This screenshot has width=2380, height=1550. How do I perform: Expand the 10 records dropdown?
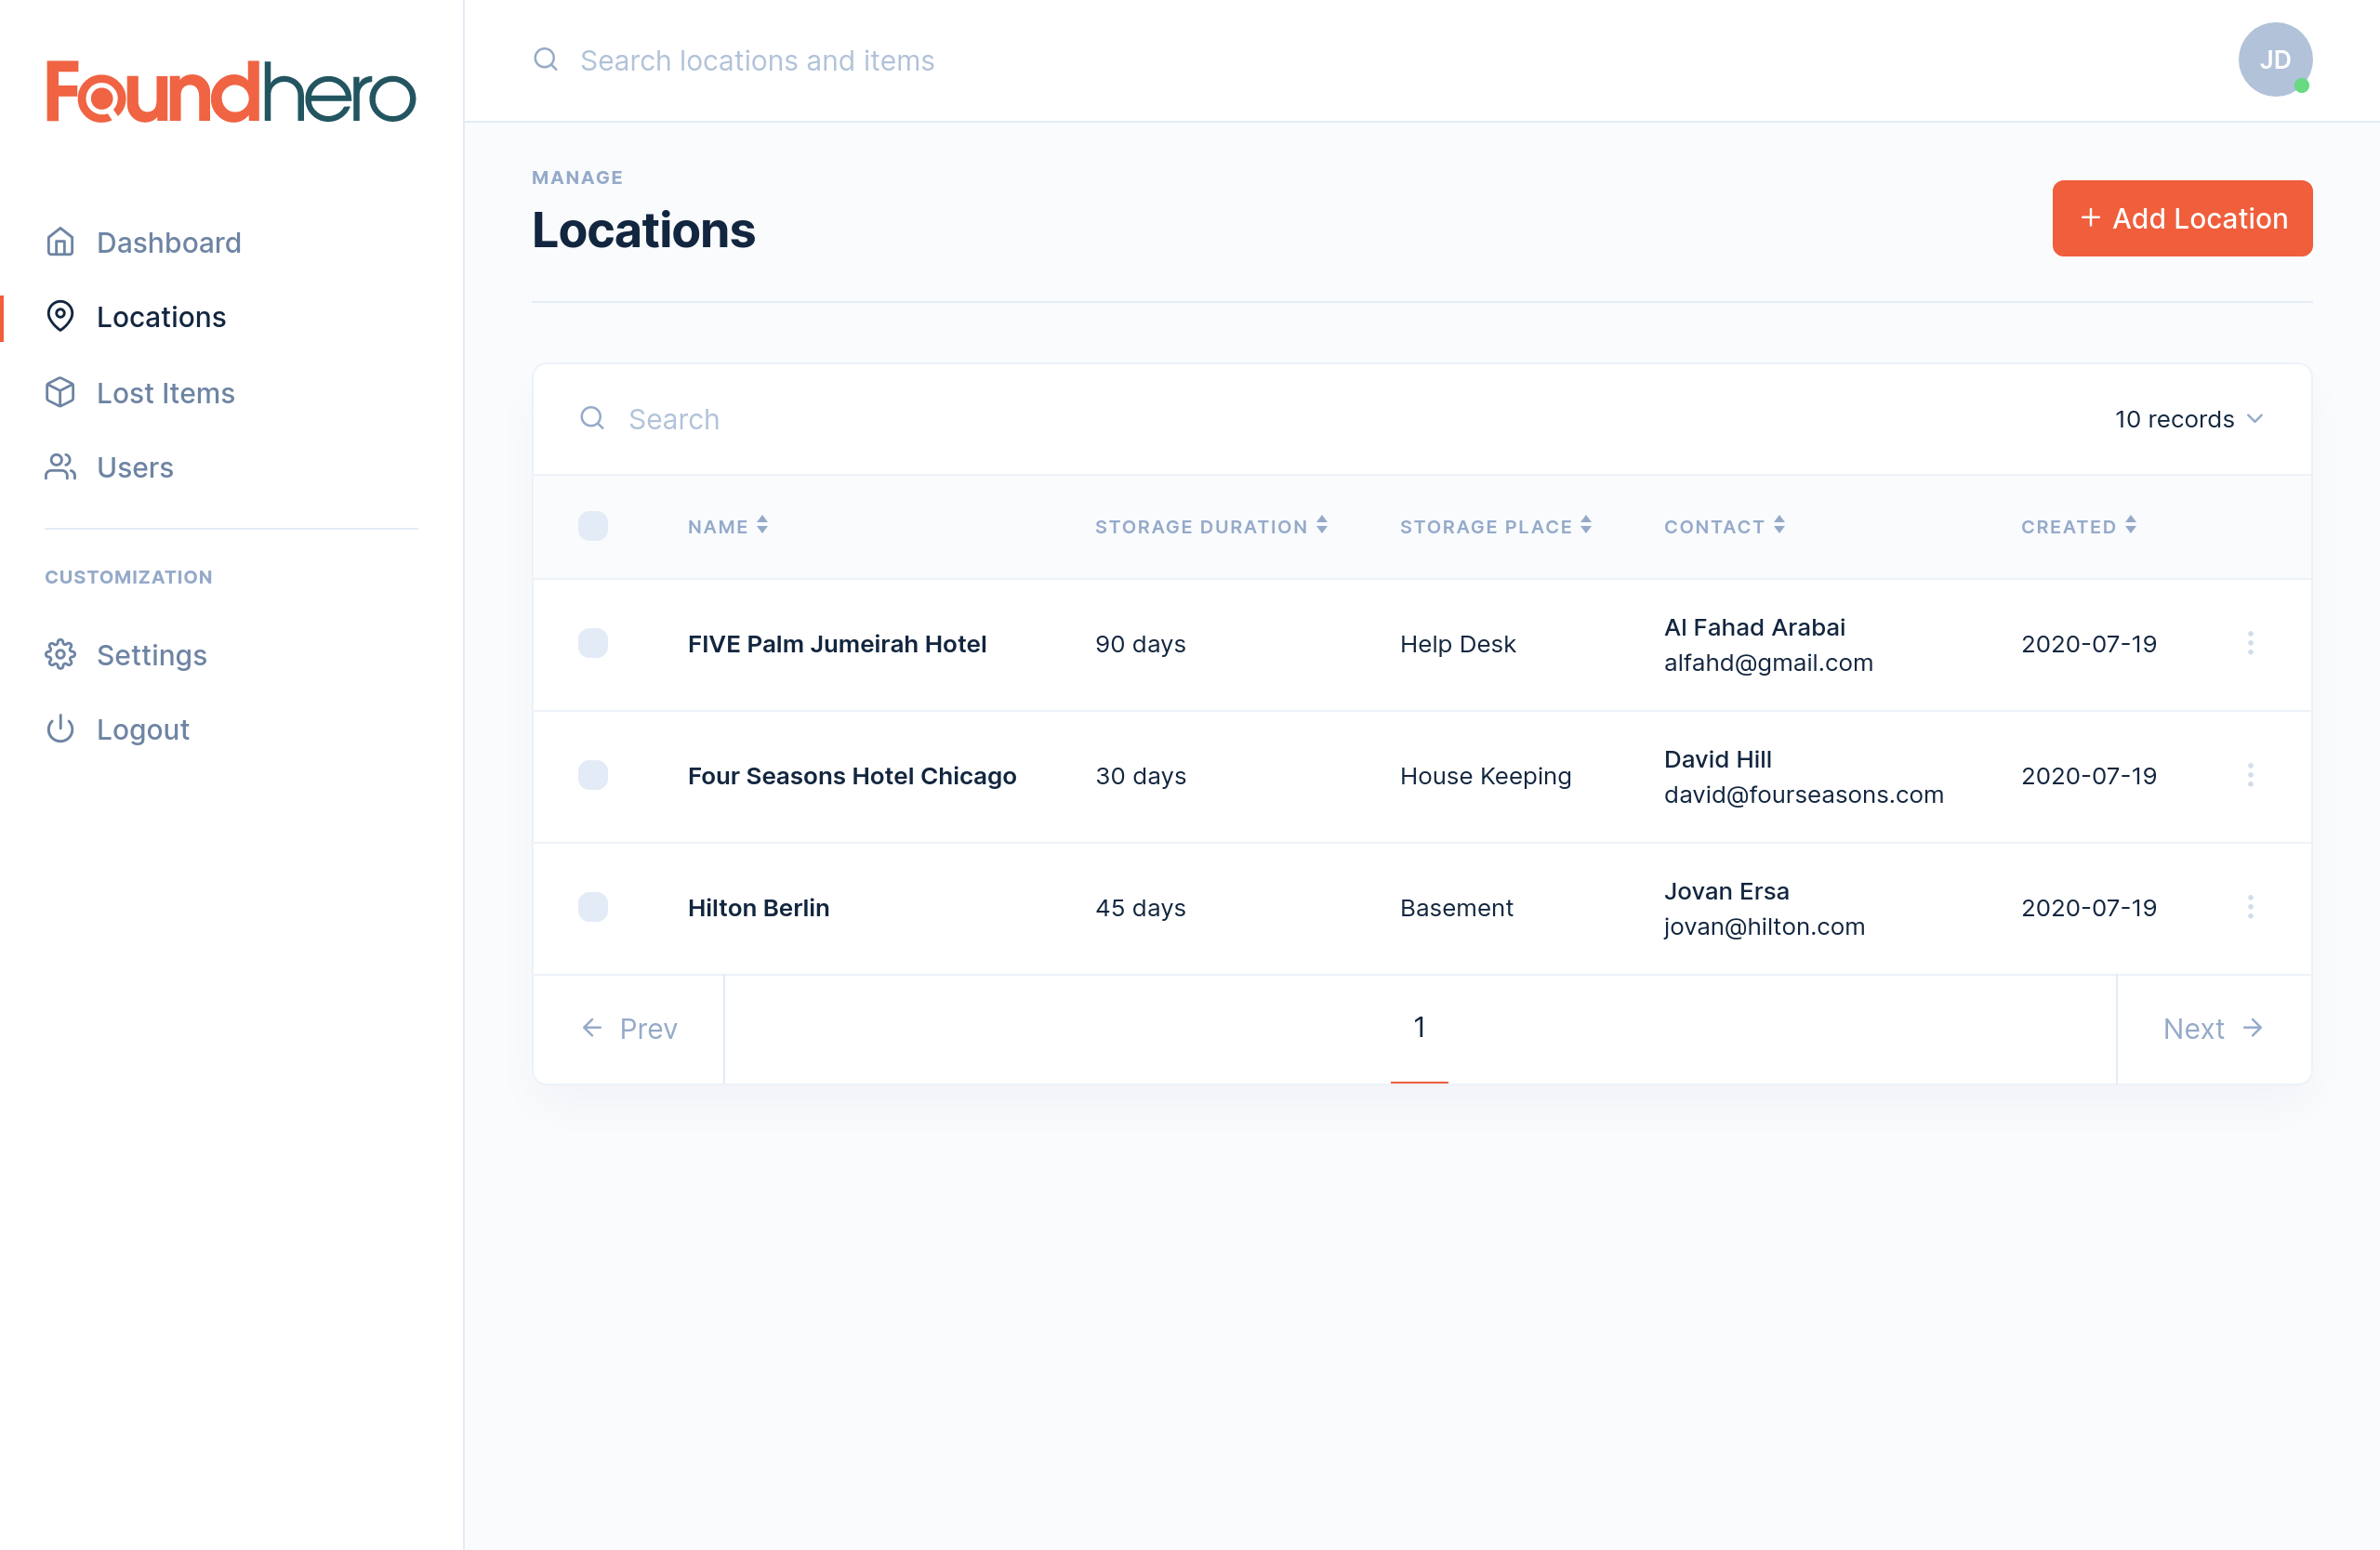2188,419
